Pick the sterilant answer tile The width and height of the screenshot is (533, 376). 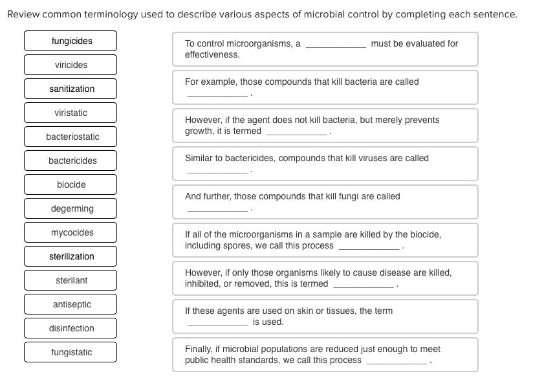pos(70,280)
